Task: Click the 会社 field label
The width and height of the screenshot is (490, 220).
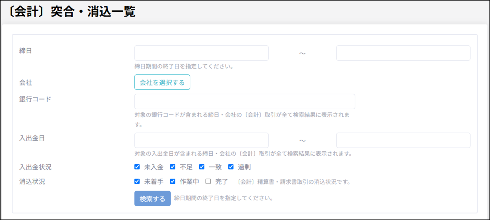Action: [26, 82]
